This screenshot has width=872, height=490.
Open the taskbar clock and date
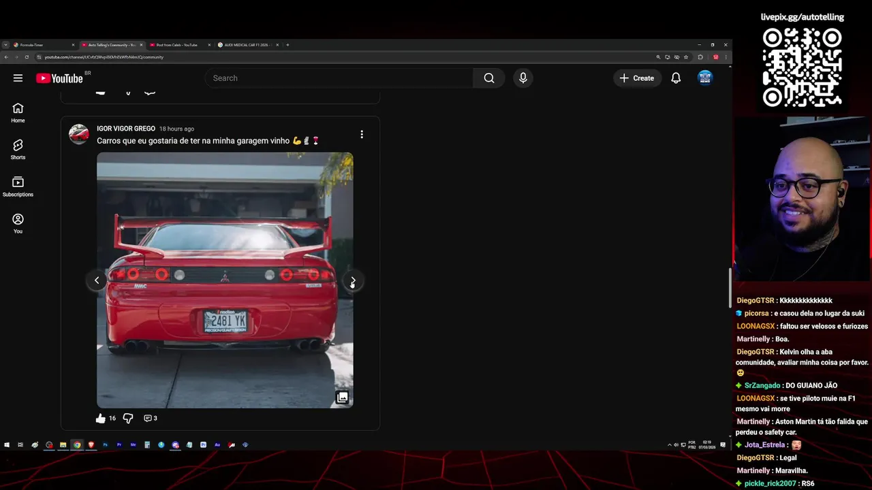coord(707,445)
